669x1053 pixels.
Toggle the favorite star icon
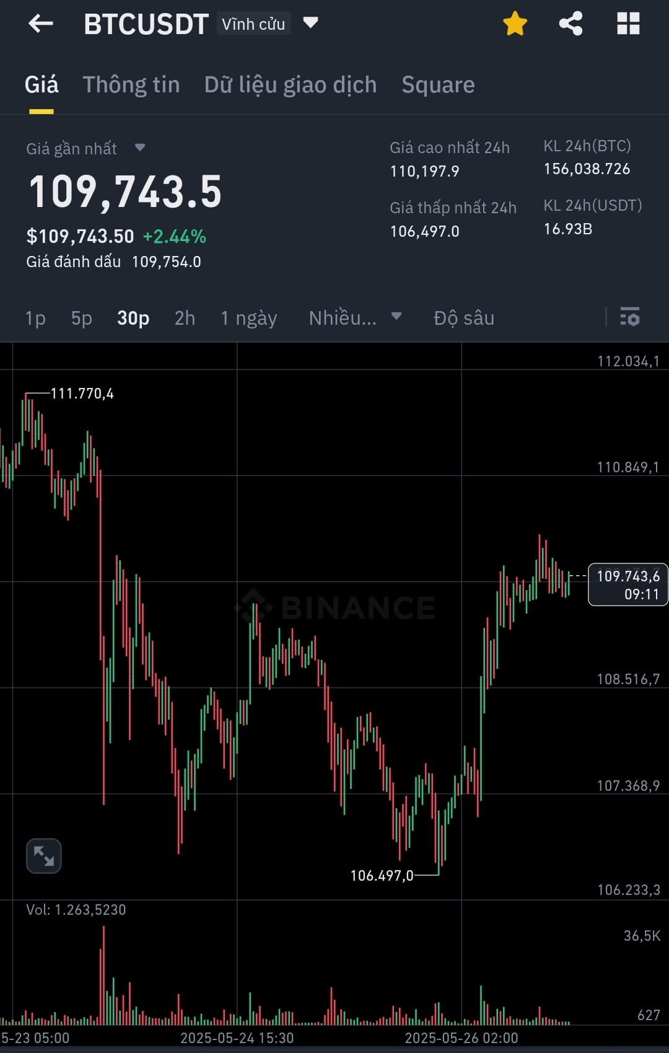pos(515,24)
